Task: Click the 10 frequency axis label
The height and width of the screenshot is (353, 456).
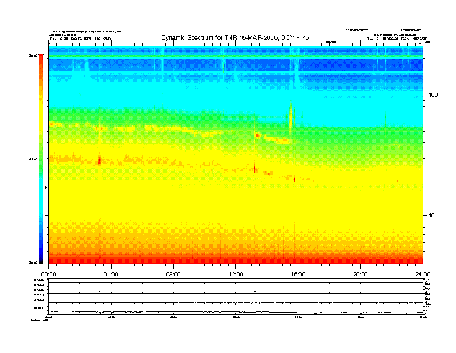Action: (432, 216)
